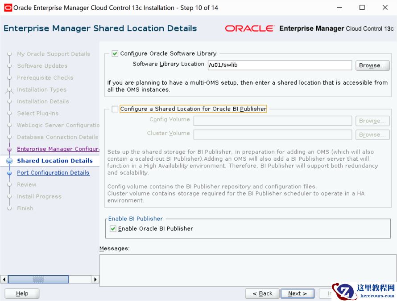Screen dimensions: 397x301
Task: Click the right scroll arrow of sidebar scrollbar
Action: 95,280
